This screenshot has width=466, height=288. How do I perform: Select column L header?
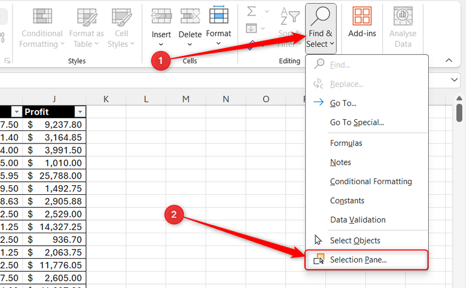(x=146, y=99)
